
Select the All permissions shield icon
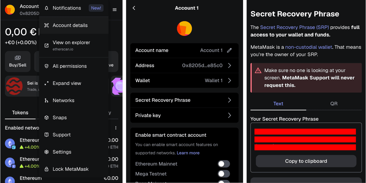pyautogui.click(x=46, y=66)
